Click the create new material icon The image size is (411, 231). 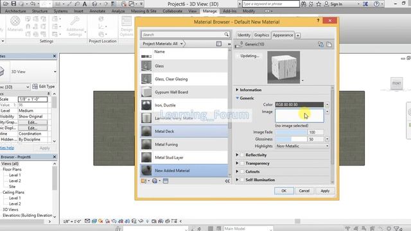(155, 181)
